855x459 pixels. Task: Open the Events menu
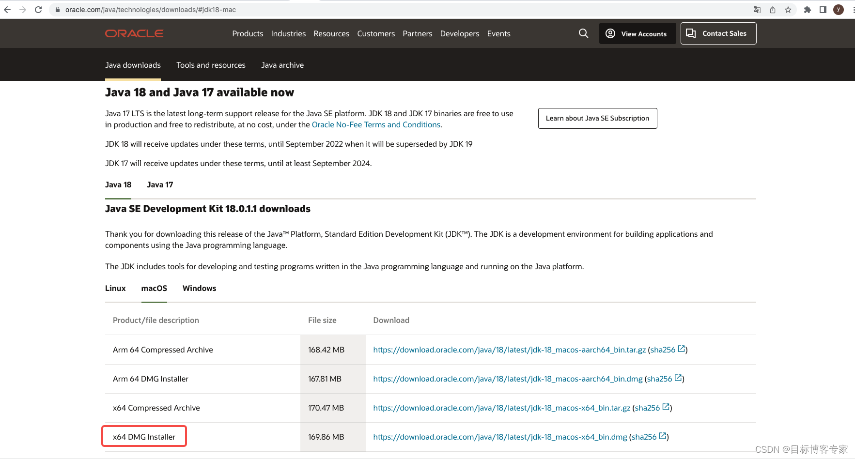tap(499, 33)
